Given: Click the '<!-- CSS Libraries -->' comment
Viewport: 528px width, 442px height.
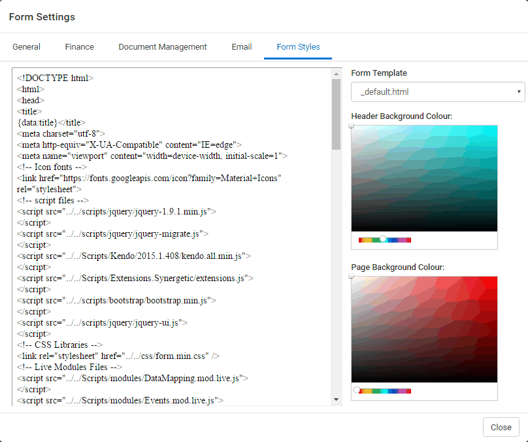Looking at the screenshot, I should click(60, 345).
